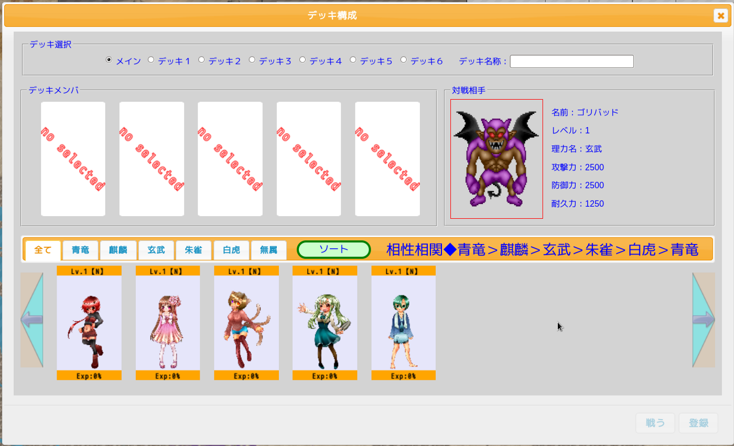Click the second no selected deck slot
734x446 pixels.
click(x=152, y=159)
